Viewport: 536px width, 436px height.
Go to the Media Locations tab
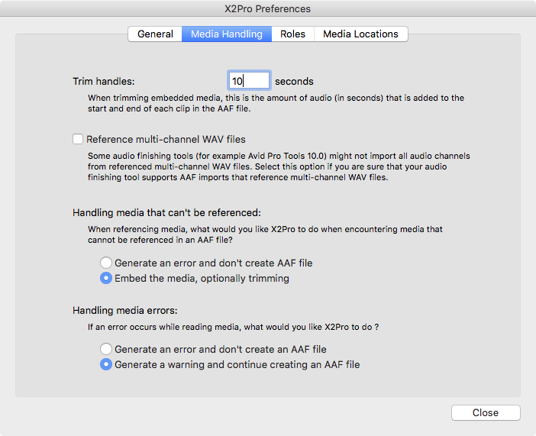point(360,34)
